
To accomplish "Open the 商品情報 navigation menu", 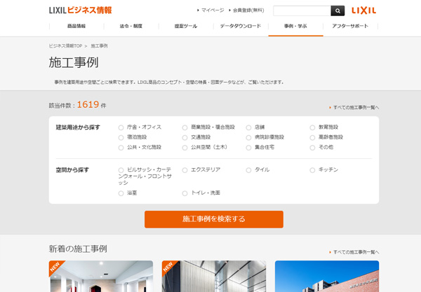I will coord(76,26).
